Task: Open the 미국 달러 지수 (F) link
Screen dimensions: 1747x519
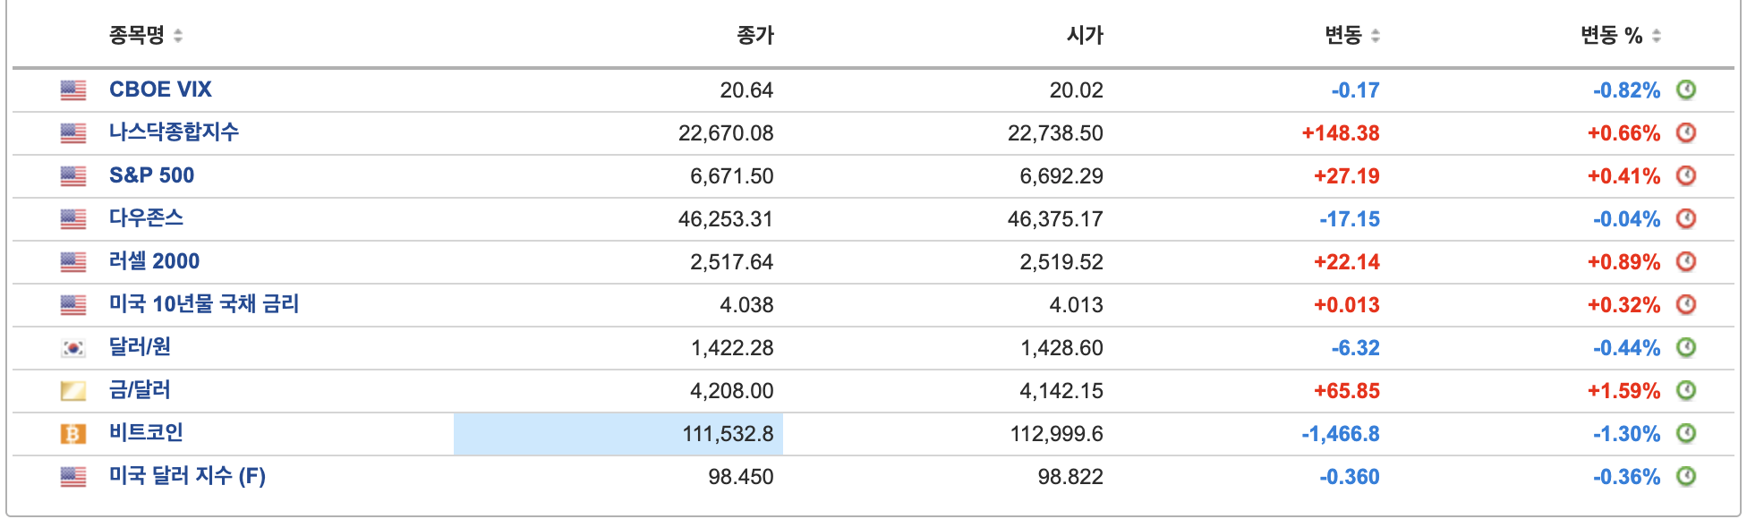Action: (x=187, y=476)
